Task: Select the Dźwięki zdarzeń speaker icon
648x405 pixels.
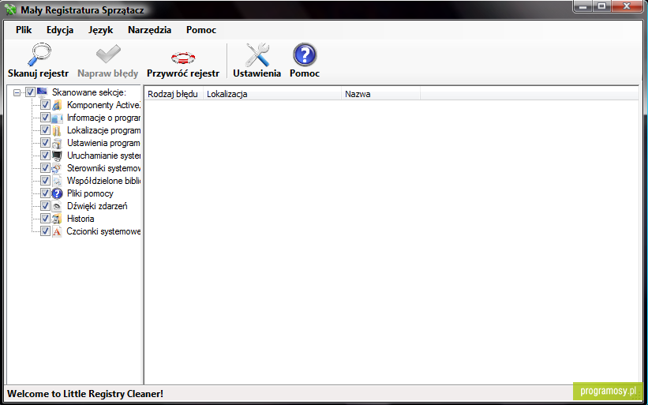Action: pos(57,206)
